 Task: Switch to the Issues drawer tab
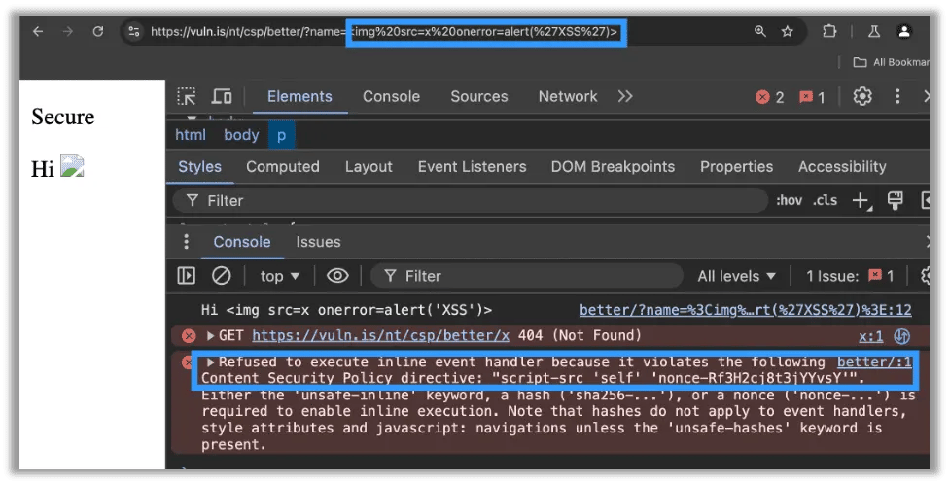tap(318, 242)
